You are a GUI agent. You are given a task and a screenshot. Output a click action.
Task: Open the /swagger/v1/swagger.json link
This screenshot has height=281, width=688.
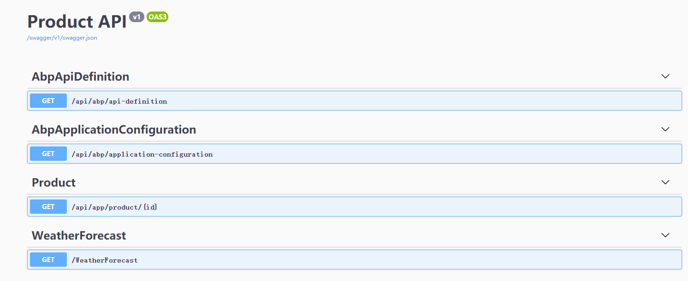point(62,38)
